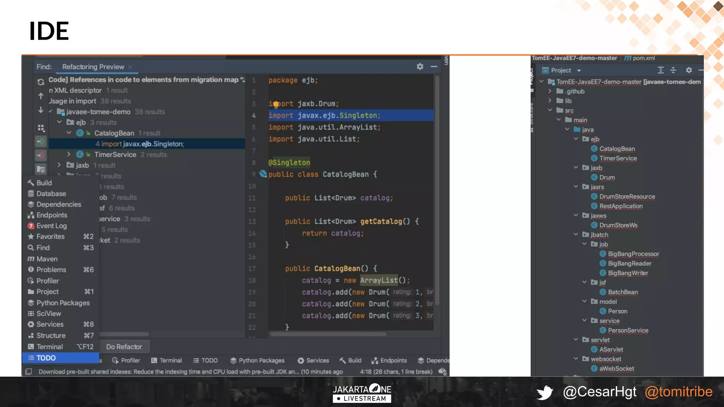
Task: Click Expand All icon in Project panel
Action: (x=660, y=70)
